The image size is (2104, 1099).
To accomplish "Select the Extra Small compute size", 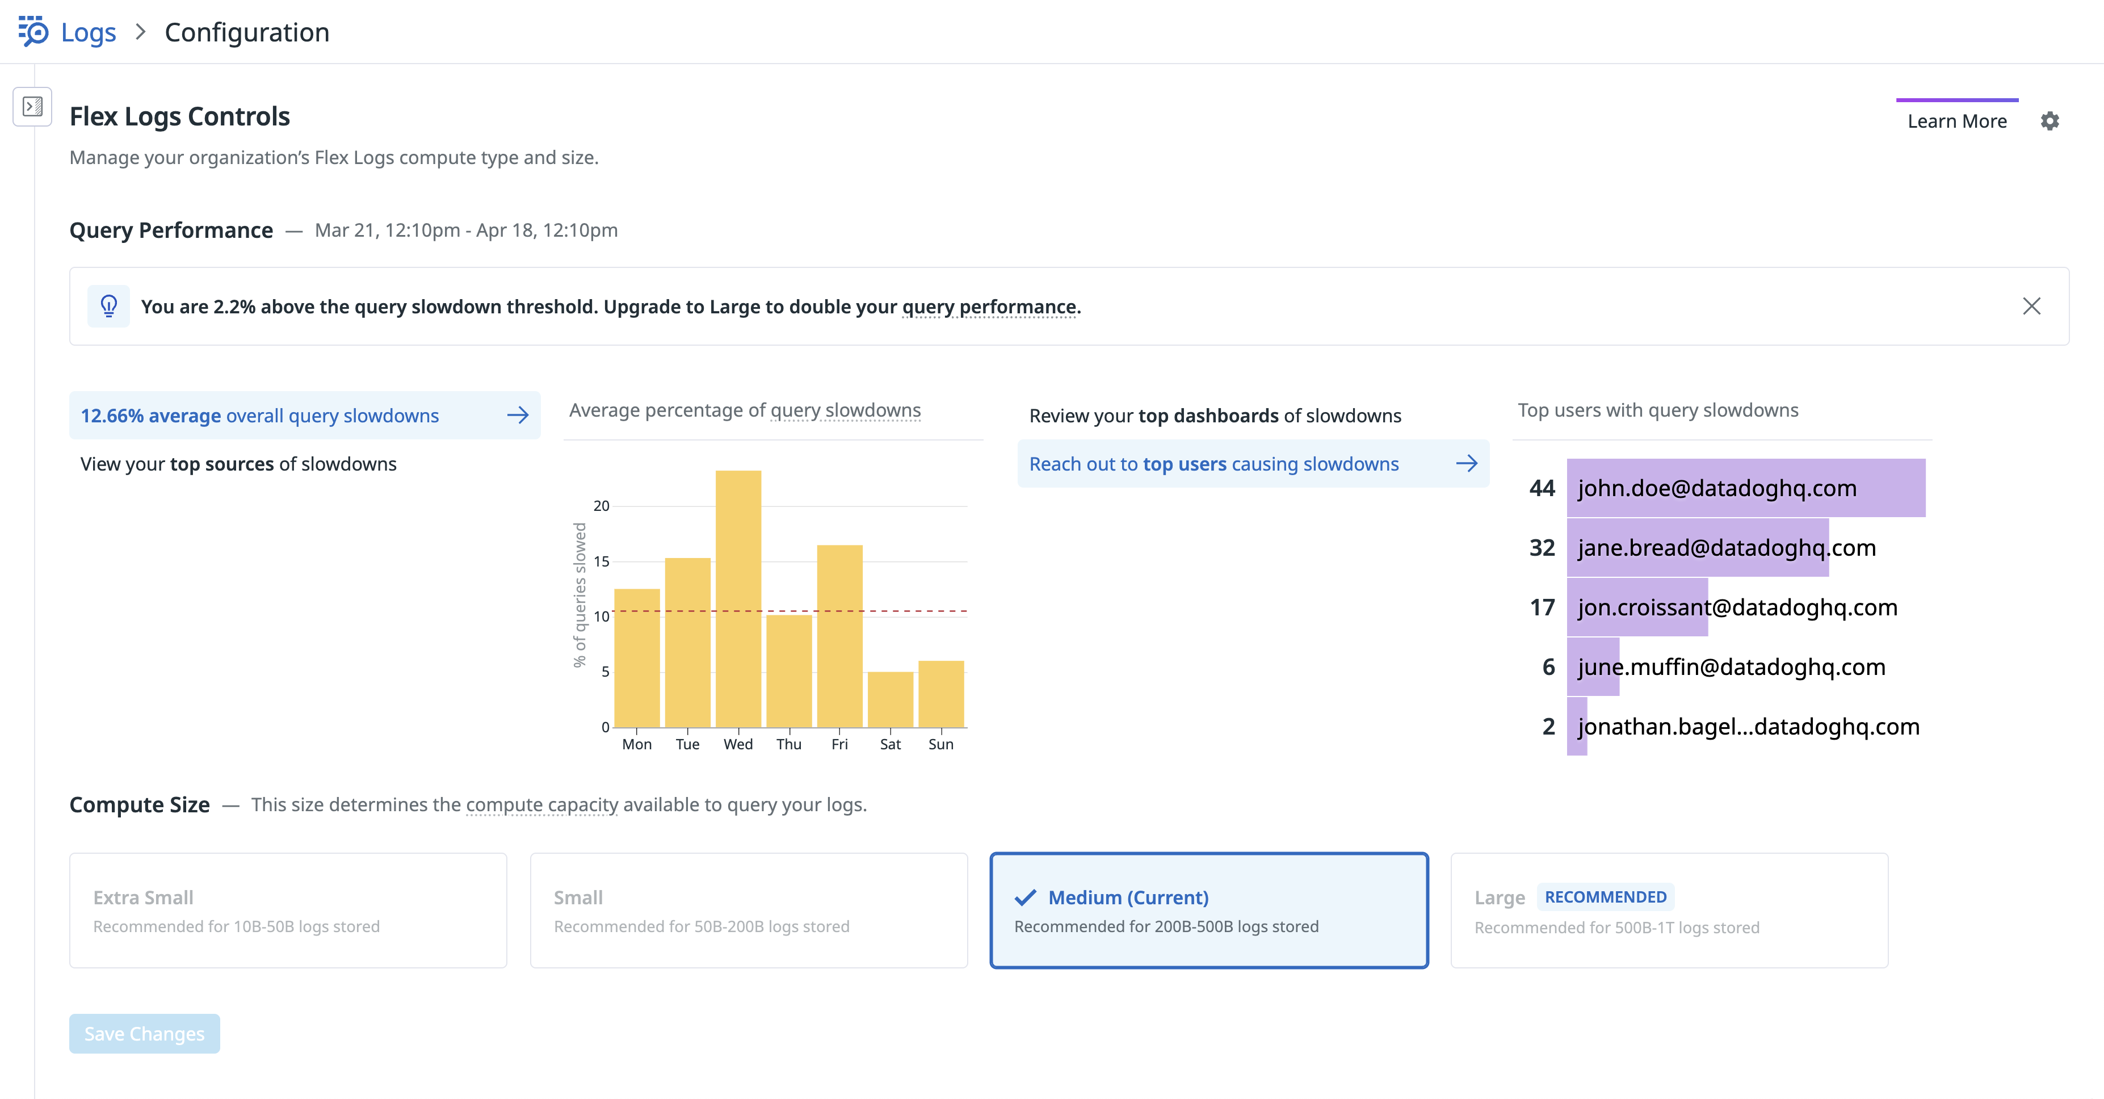I will click(288, 910).
